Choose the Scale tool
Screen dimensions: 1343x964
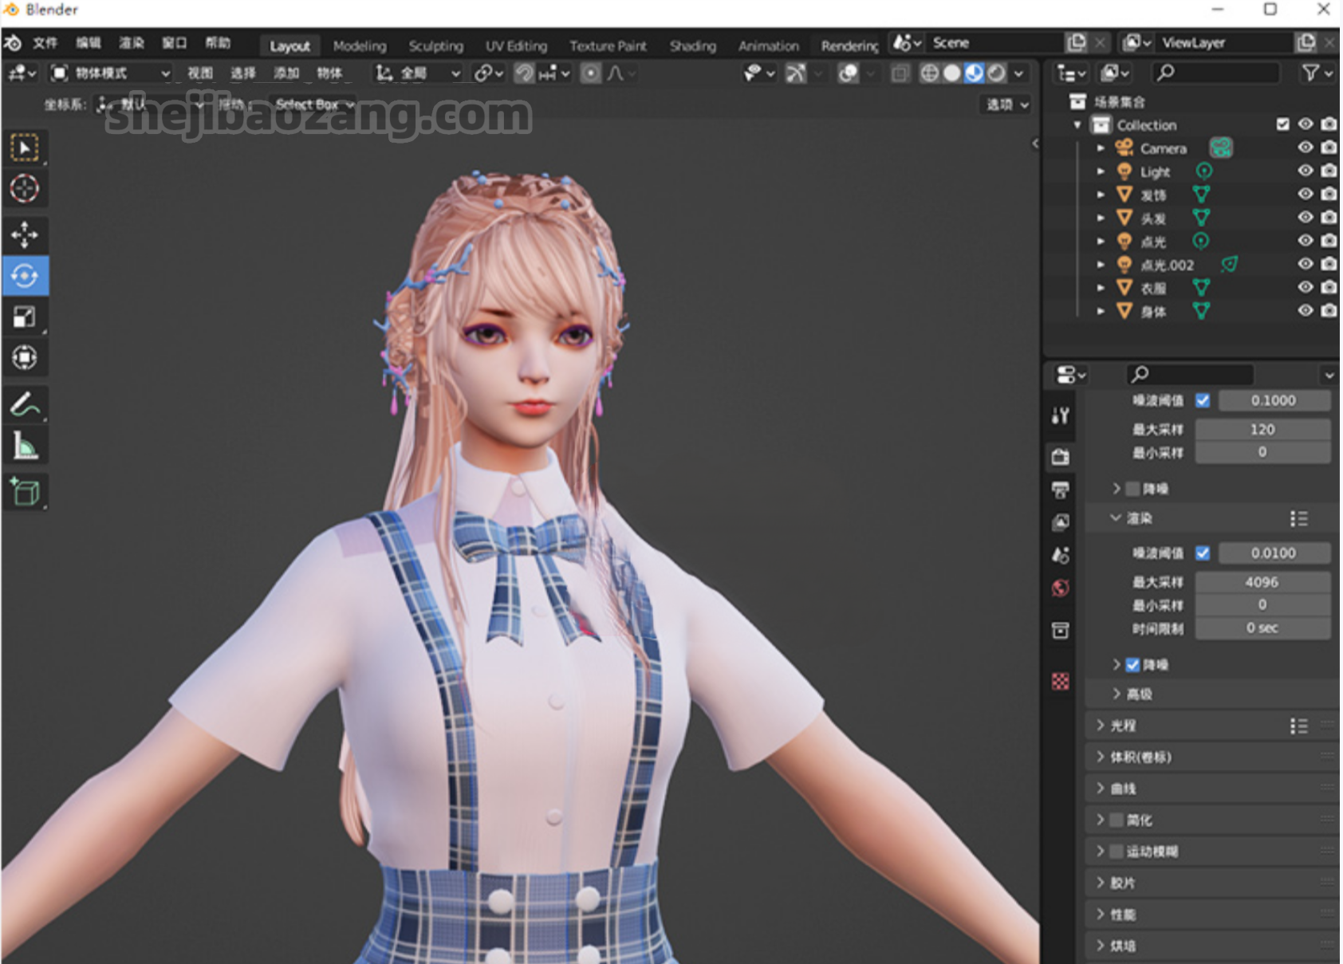click(25, 317)
